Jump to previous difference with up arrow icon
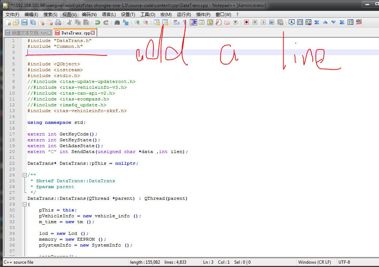The image size is (379, 267). click(325, 23)
